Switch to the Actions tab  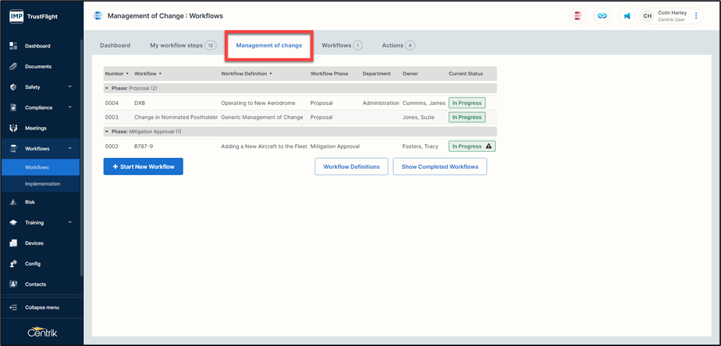(398, 45)
